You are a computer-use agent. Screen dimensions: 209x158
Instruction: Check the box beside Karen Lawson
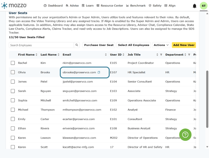pos(13,138)
